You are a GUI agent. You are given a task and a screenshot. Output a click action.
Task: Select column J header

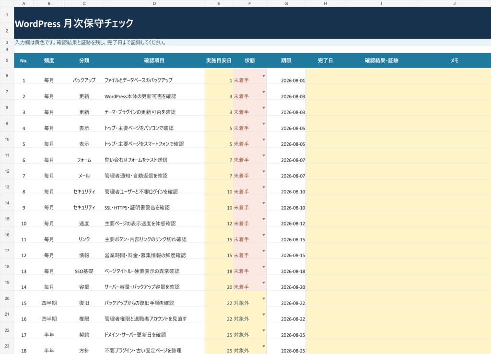(x=455, y=3)
